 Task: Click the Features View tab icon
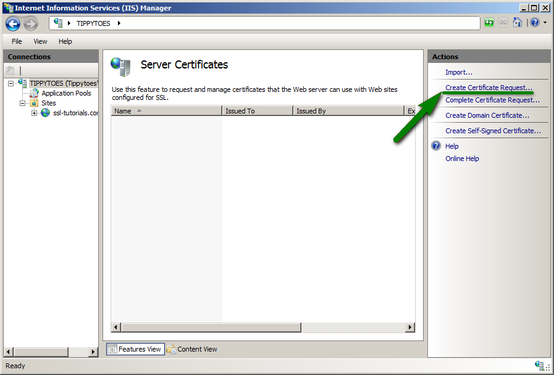[x=112, y=349]
